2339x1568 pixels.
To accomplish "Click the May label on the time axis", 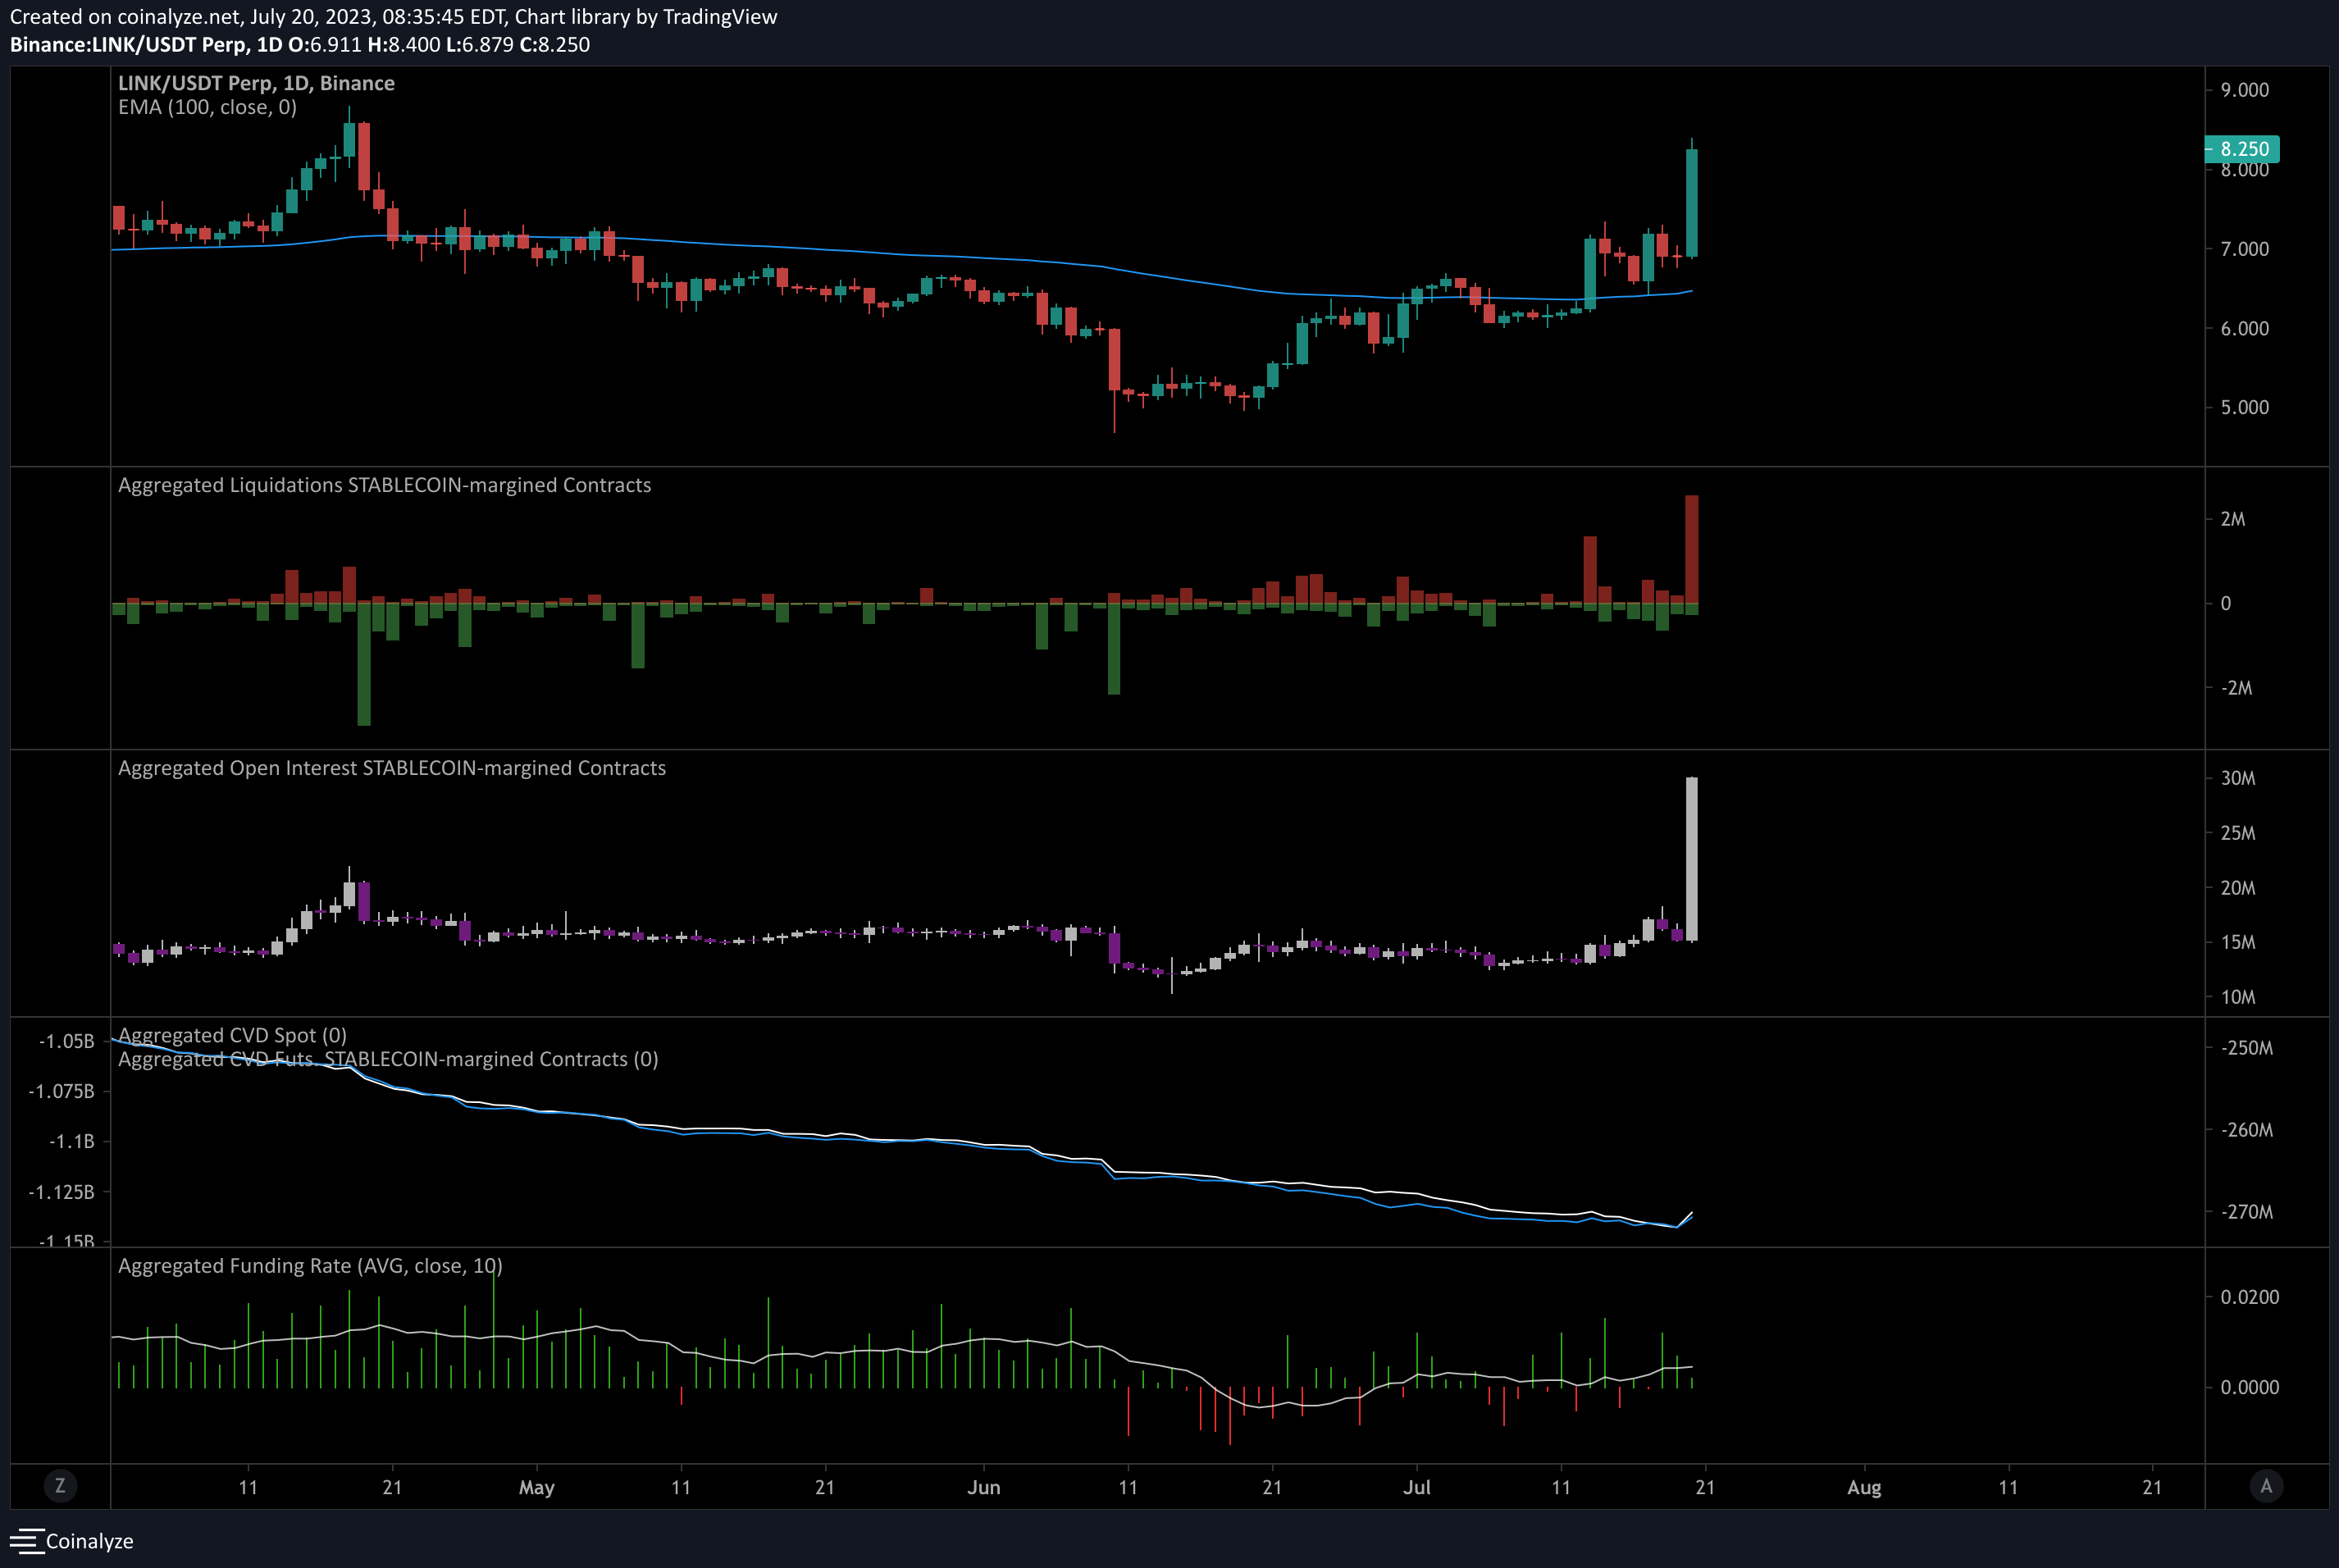I will tap(537, 1487).
